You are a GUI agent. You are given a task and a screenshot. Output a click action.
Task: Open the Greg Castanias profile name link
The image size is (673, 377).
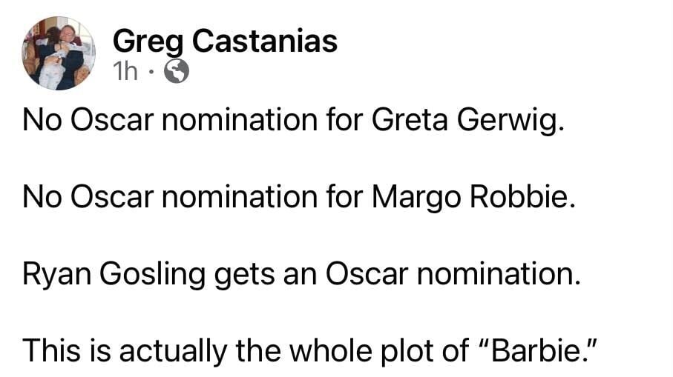coord(225,41)
